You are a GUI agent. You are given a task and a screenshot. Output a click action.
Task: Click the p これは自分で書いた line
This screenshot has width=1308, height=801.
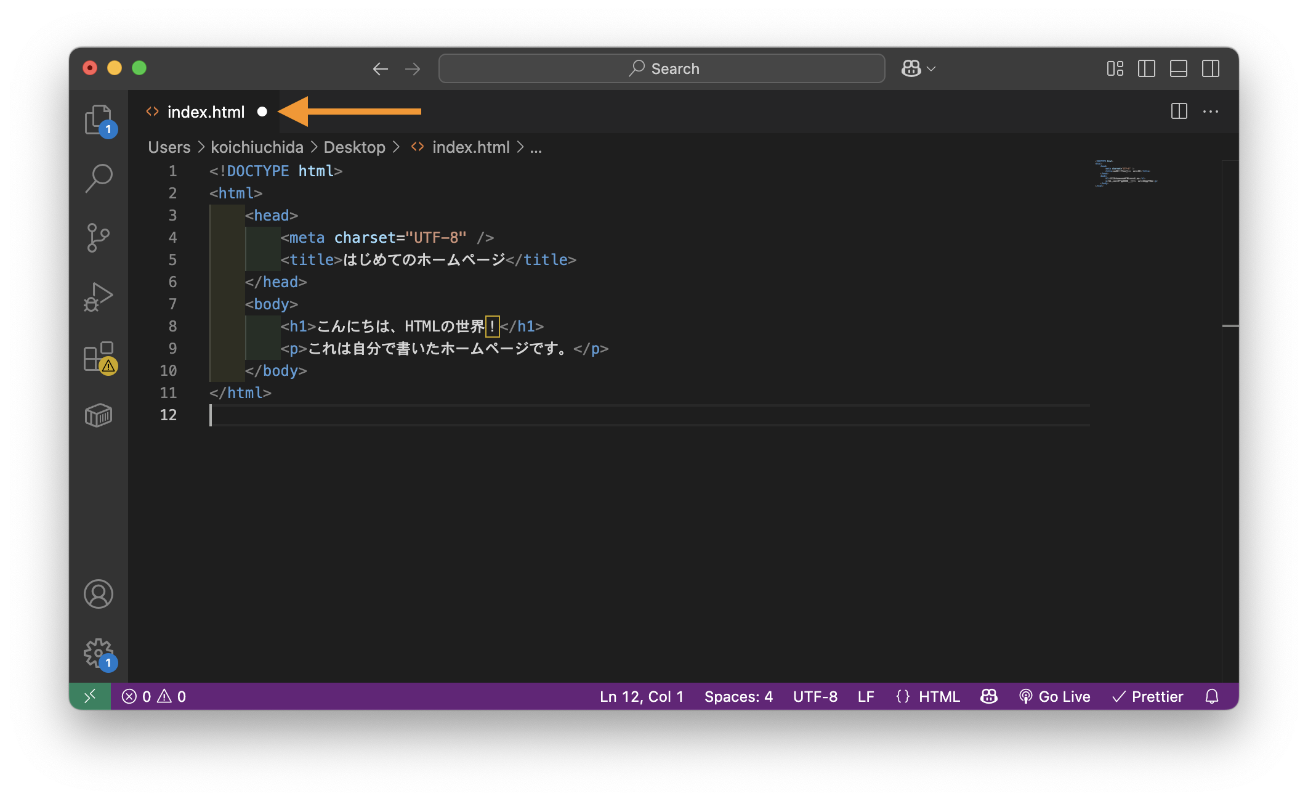[x=445, y=348]
